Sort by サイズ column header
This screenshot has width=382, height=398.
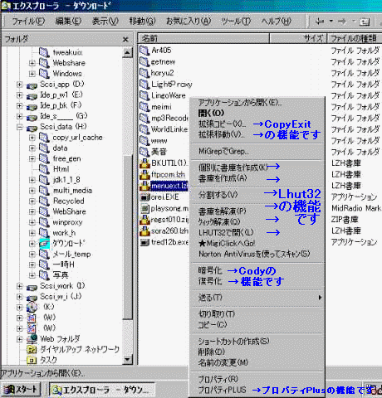click(298, 38)
